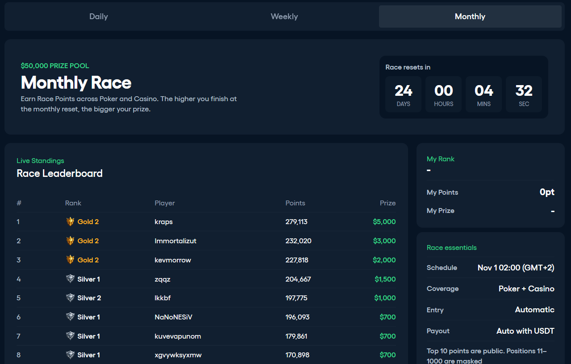
Task: Switch to the Daily race tab
Action: pyautogui.click(x=99, y=16)
